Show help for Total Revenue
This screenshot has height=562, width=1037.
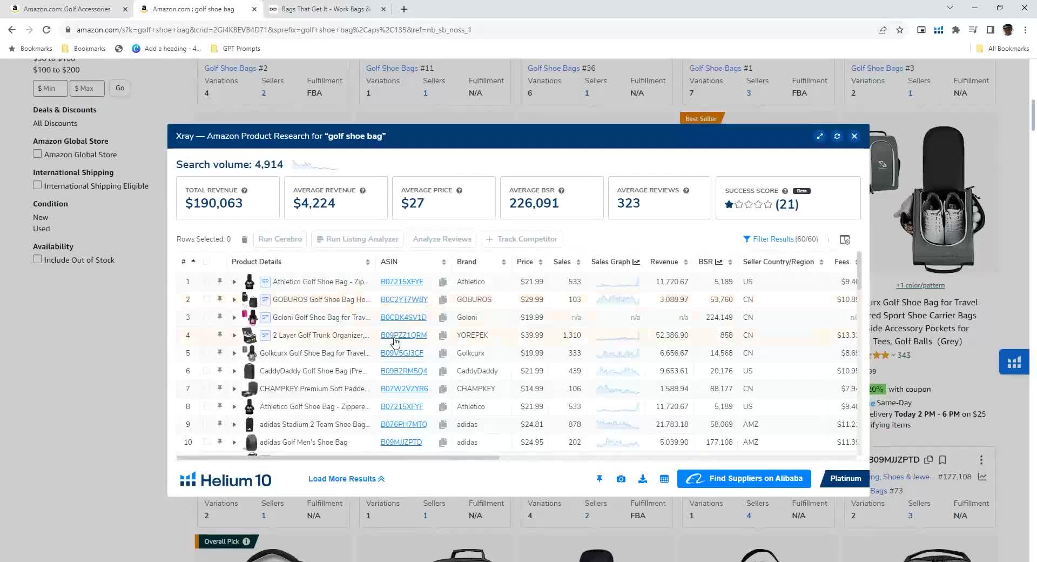244,190
